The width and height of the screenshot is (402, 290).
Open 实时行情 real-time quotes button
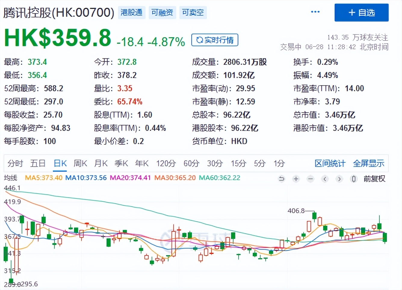coord(215,40)
